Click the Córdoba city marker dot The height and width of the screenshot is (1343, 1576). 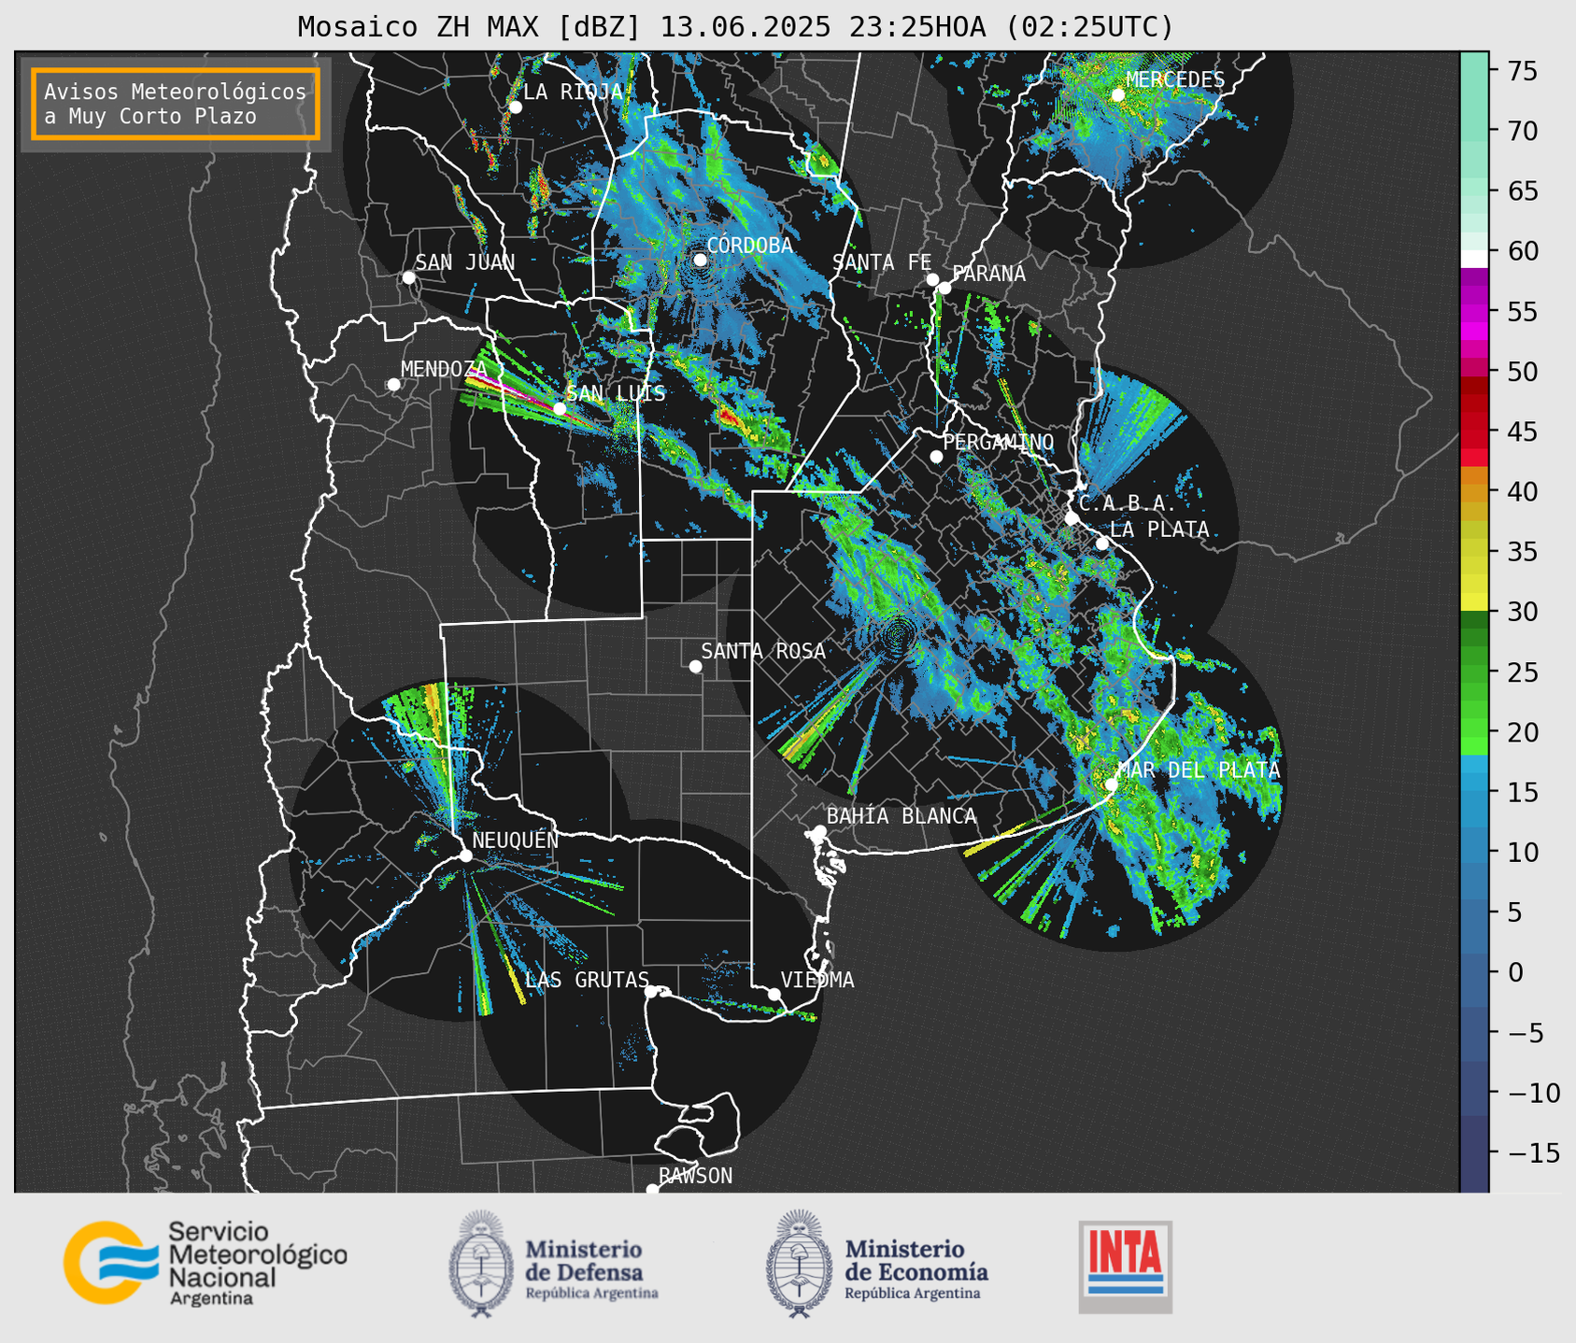pyautogui.click(x=700, y=260)
